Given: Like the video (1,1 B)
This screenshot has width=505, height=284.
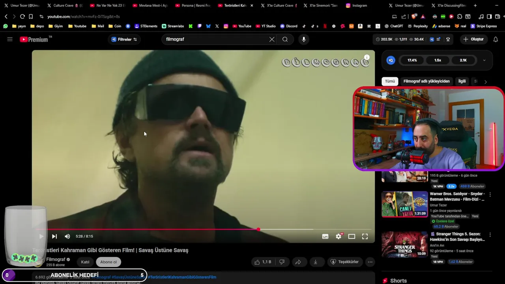Looking at the screenshot, I should [263, 262].
